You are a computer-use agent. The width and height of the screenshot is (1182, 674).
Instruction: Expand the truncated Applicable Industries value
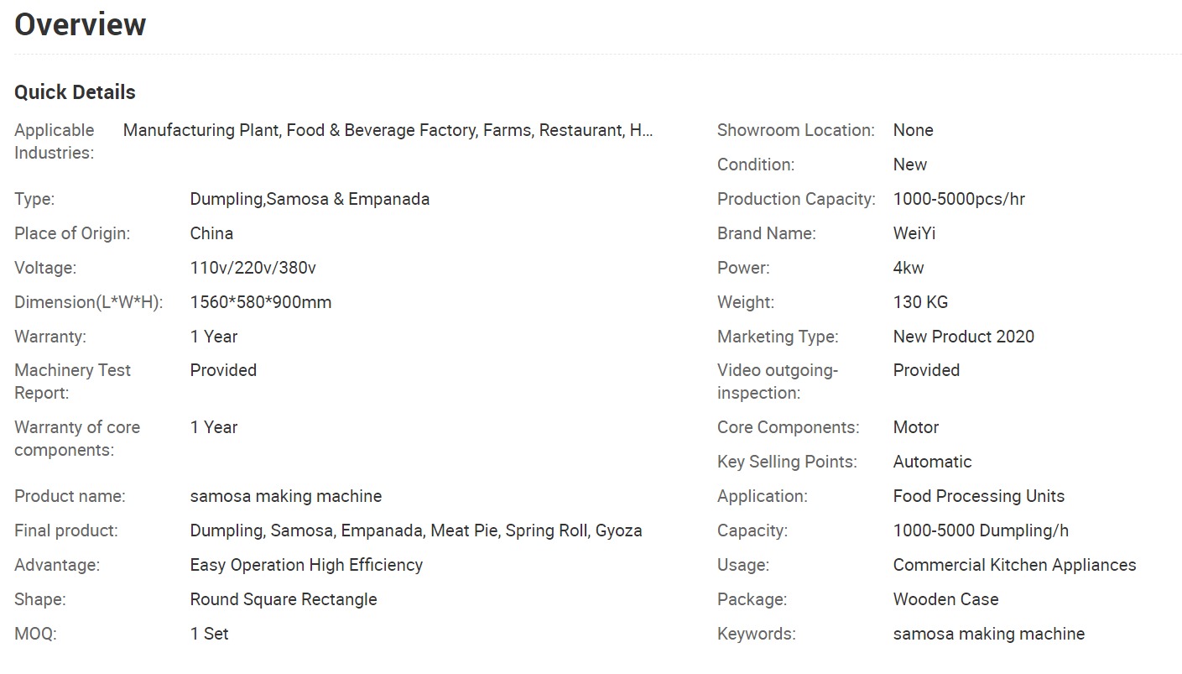coord(388,130)
